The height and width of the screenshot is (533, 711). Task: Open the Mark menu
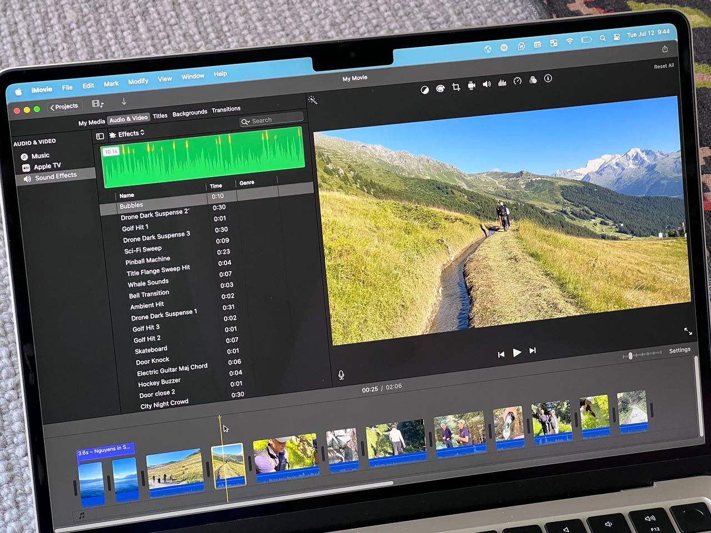tap(111, 84)
